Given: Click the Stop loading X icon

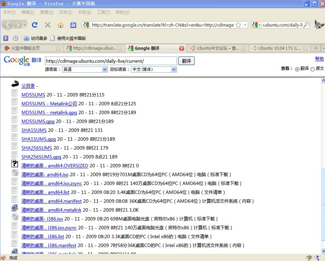Looking at the screenshot, I should [x=47, y=25].
